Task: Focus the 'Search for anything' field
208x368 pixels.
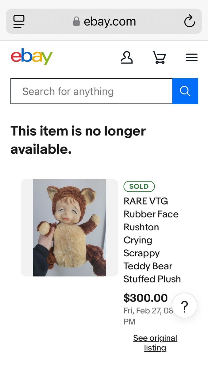Action: [x=91, y=91]
